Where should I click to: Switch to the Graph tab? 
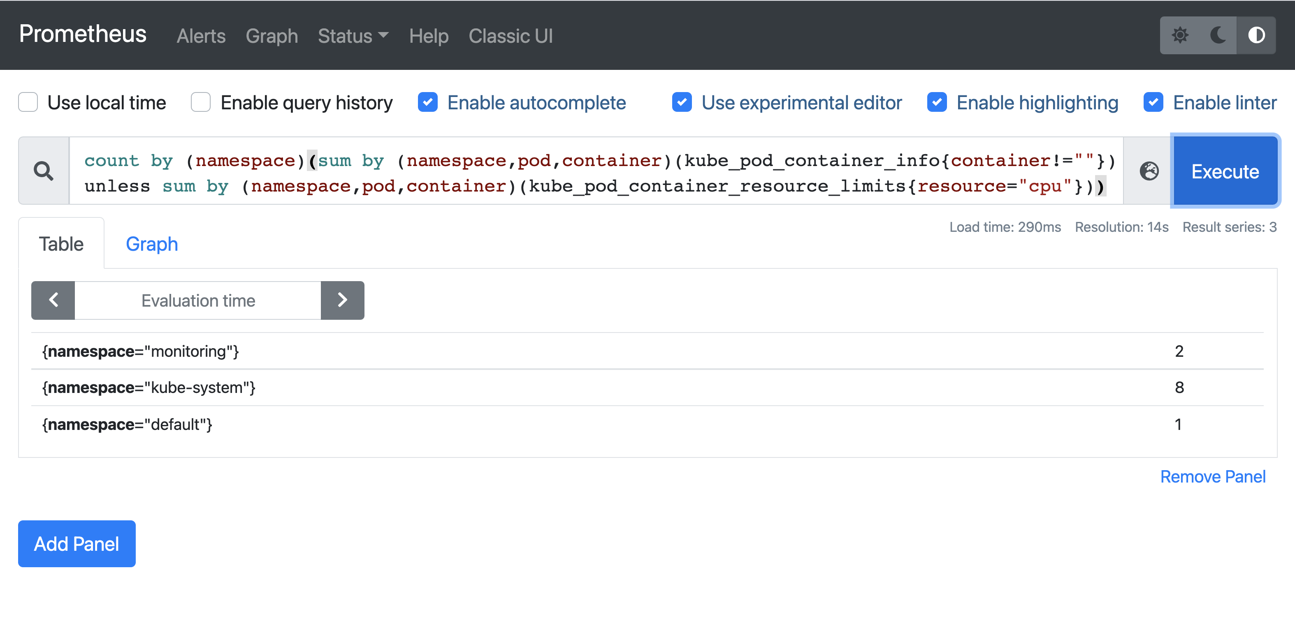(152, 244)
